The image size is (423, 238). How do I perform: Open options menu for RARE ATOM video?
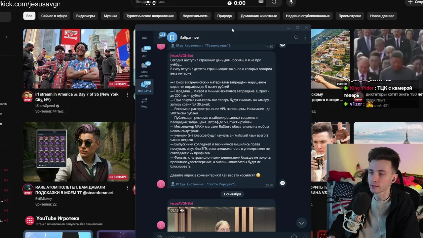[x=127, y=187]
